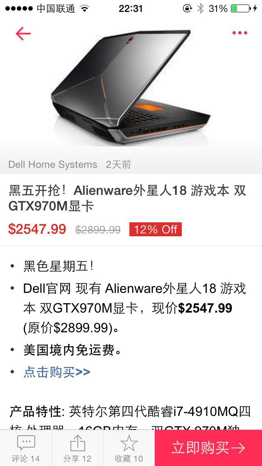The image size is (262, 466).
Task: Tap the 22:31 clock in status bar
Action: [x=131, y=8]
